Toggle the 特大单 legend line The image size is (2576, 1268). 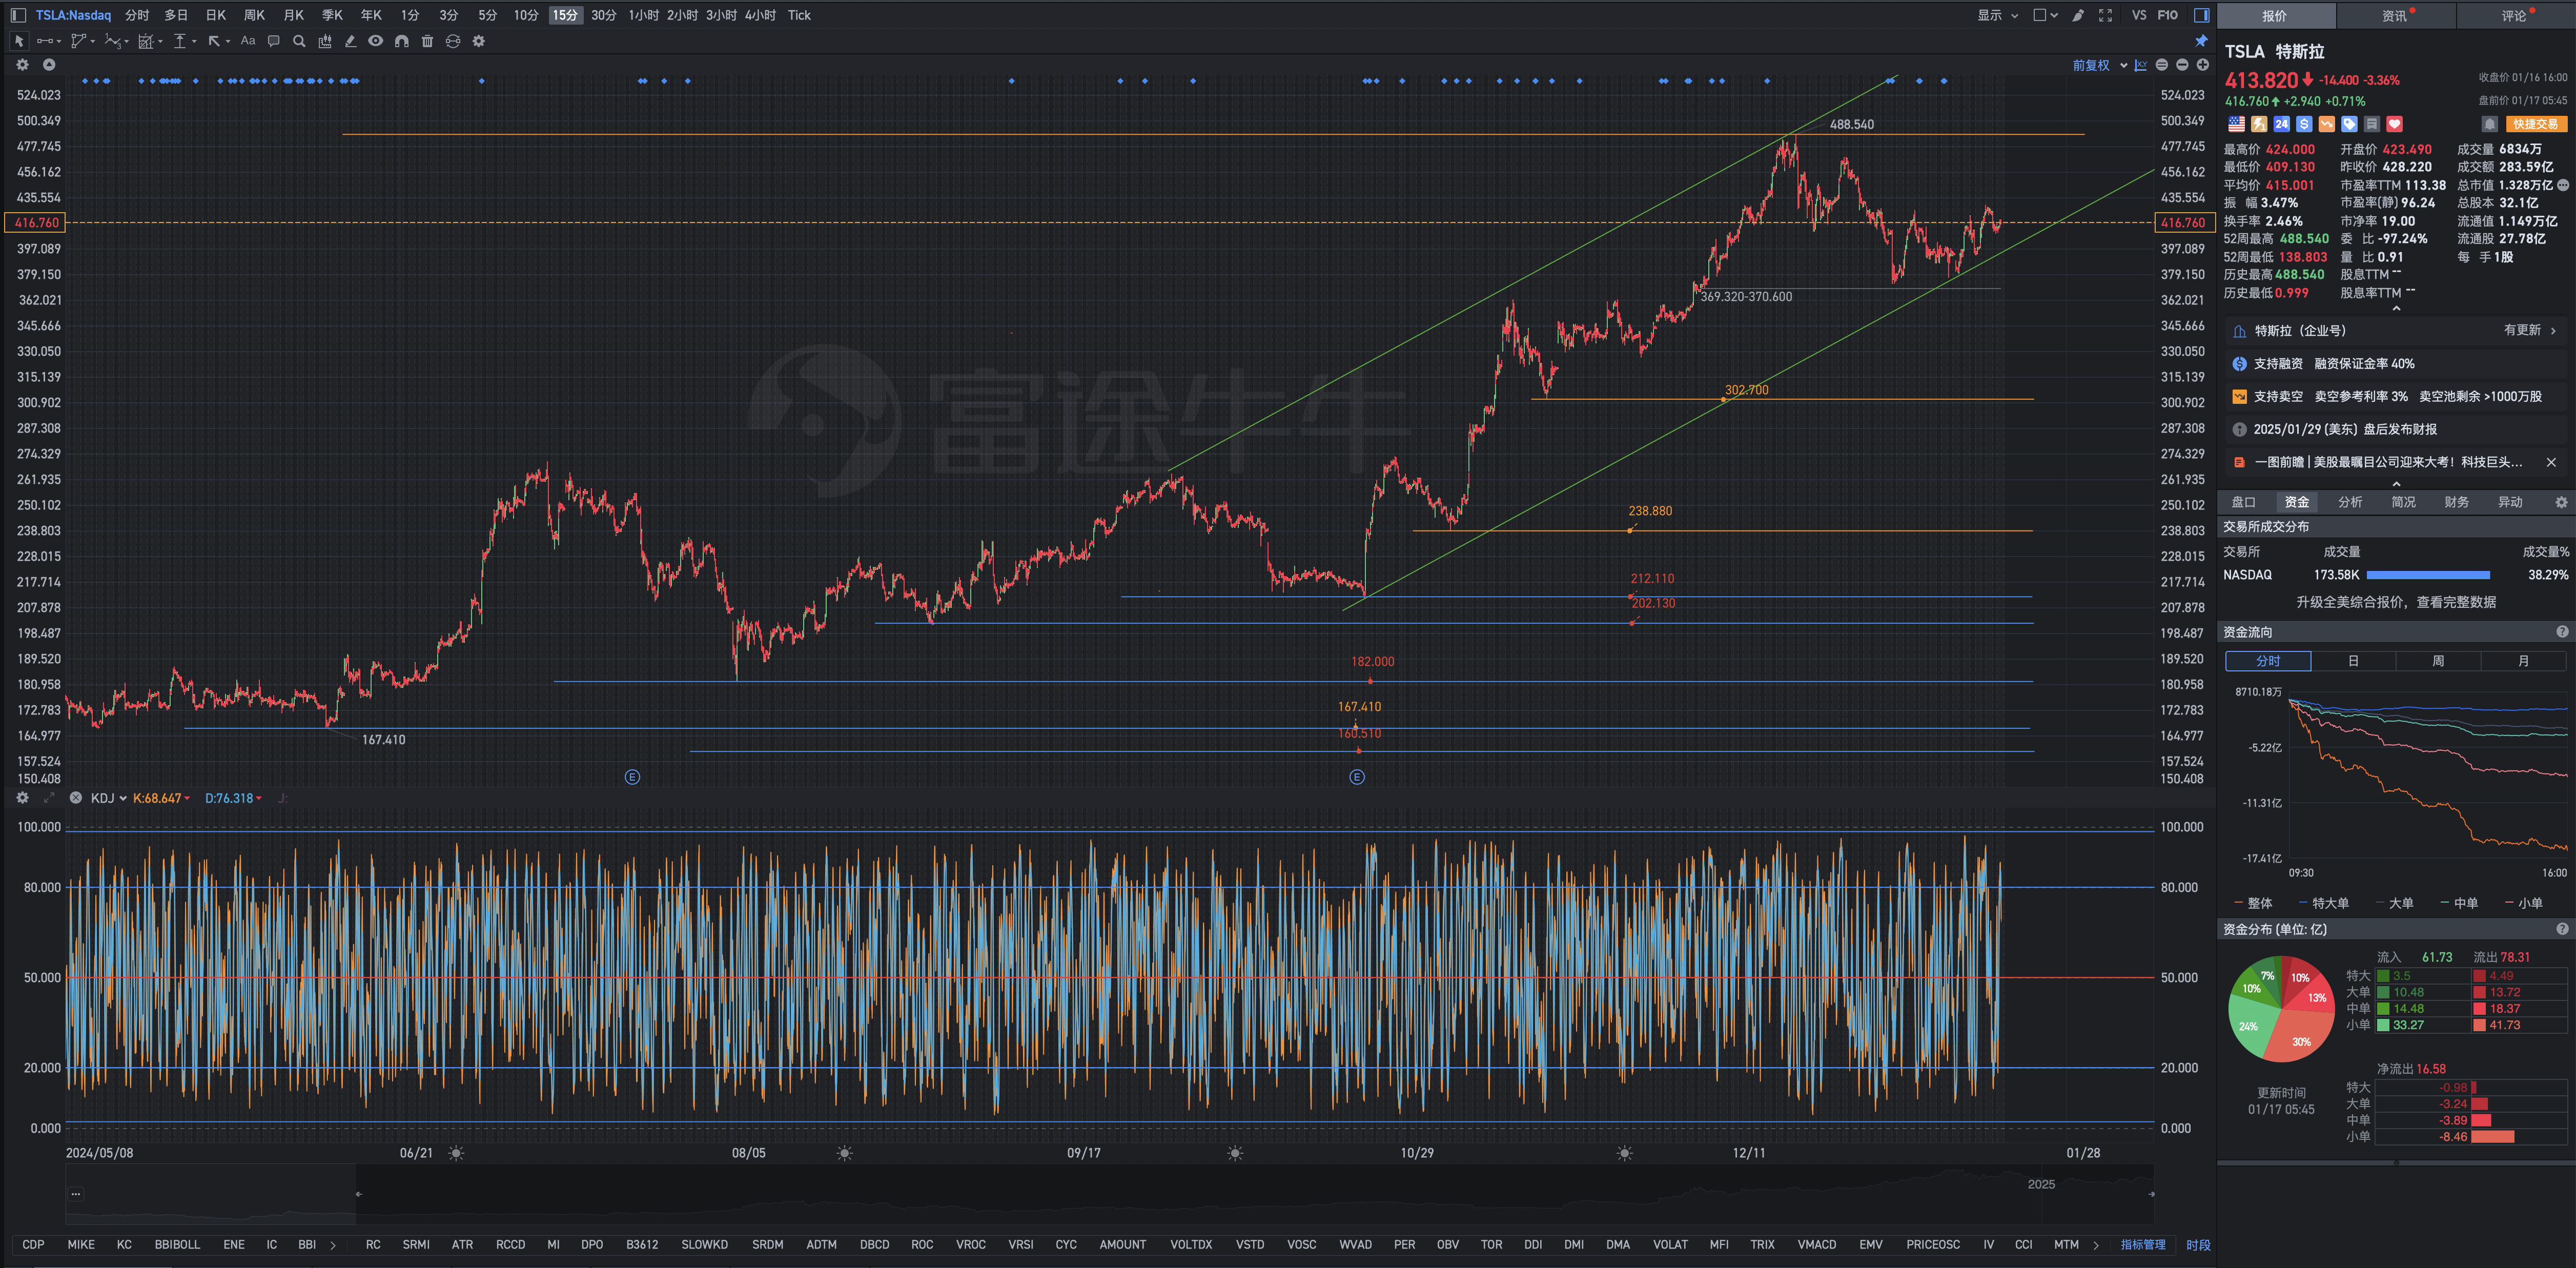click(x=2323, y=903)
